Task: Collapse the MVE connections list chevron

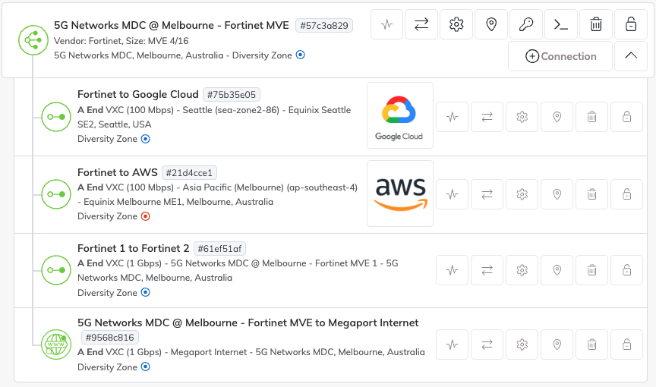Action: point(631,56)
